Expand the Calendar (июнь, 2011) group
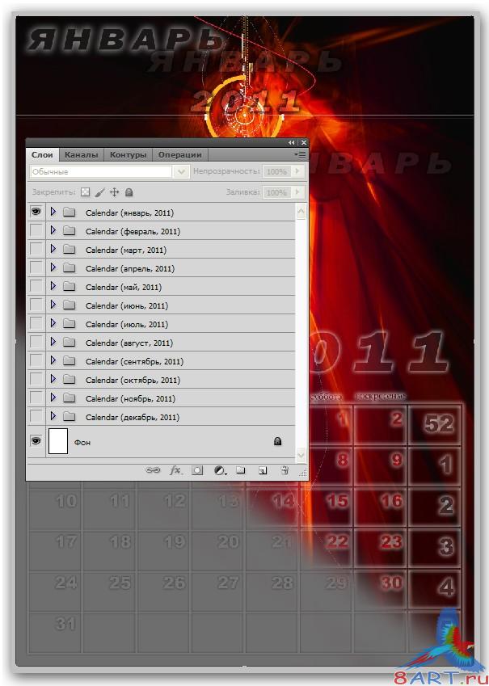The image size is (489, 686). [x=53, y=305]
